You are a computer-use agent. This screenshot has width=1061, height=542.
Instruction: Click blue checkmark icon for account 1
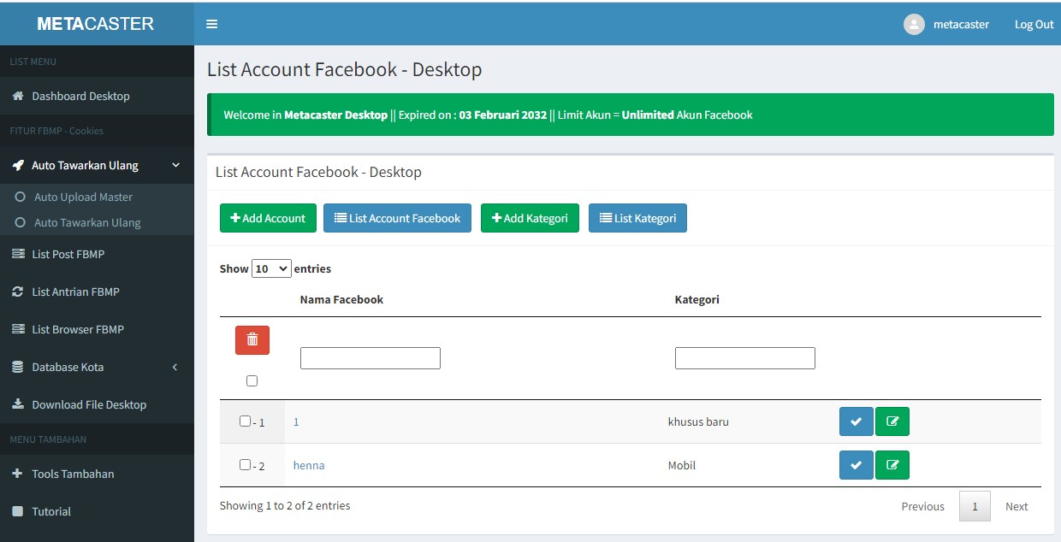click(x=856, y=421)
